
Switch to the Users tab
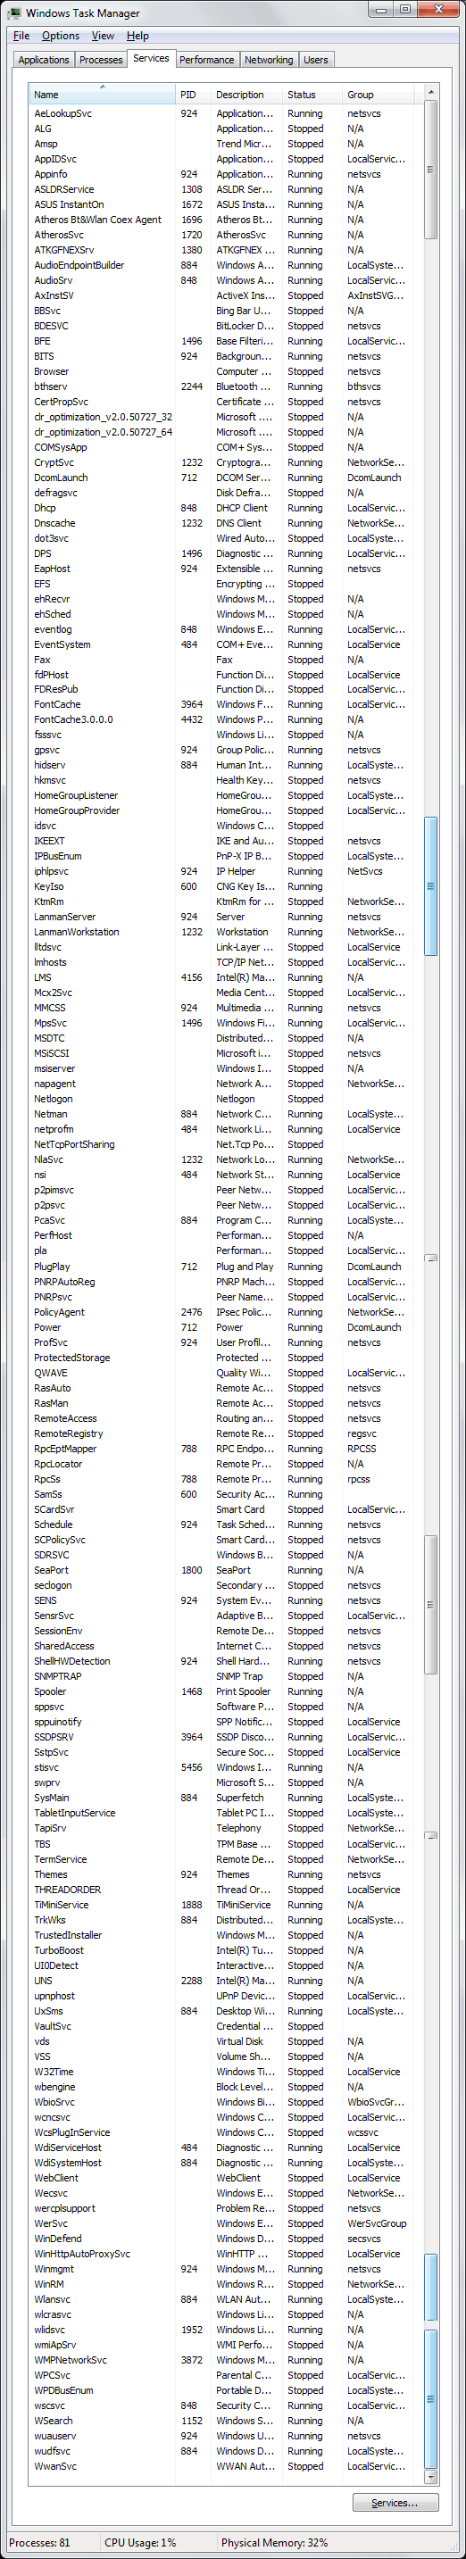(316, 60)
